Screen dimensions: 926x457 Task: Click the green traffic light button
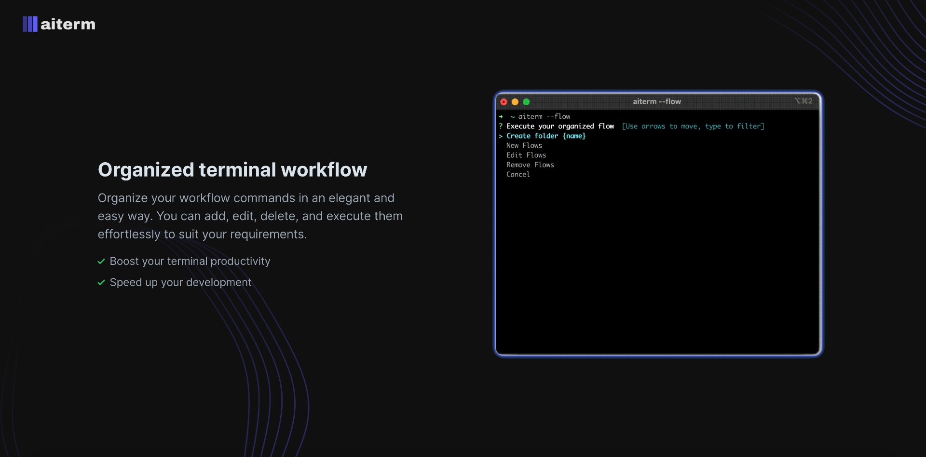(x=527, y=102)
